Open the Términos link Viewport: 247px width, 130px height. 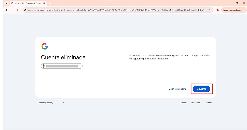209,103
